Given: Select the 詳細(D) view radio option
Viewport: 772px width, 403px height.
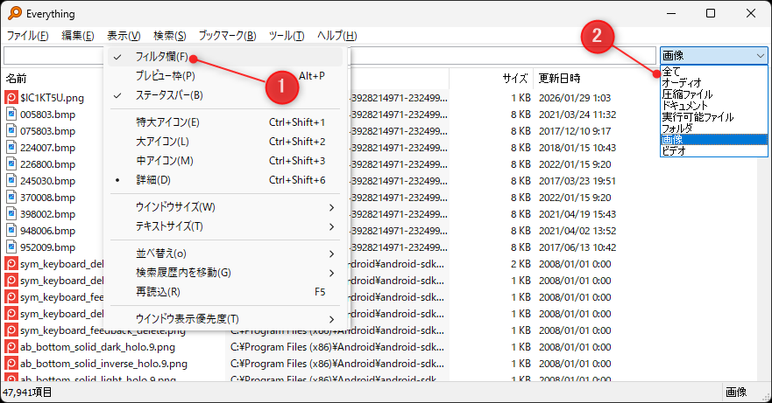Looking at the screenshot, I should (153, 180).
